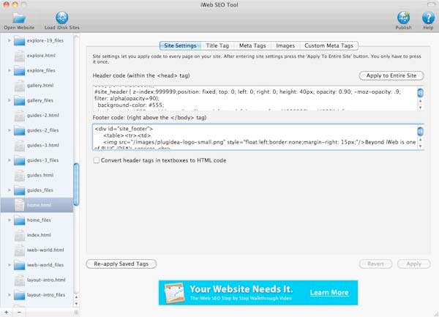
Task: Click header code scroll up arrow
Action: pos(420,101)
